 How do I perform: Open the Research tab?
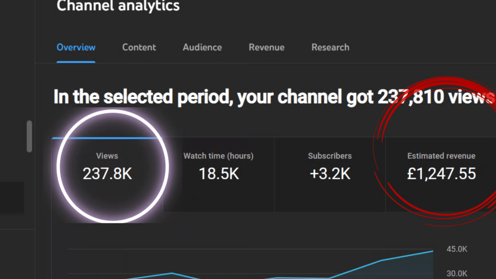(x=330, y=47)
